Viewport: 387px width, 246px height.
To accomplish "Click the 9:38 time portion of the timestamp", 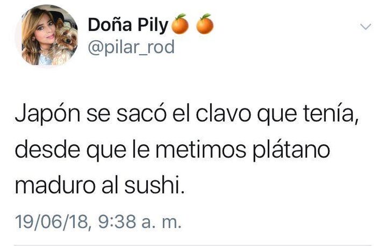I will [117, 221].
